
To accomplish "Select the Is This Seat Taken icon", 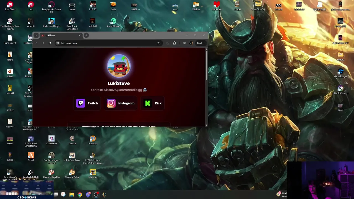I will (x=72, y=157).
